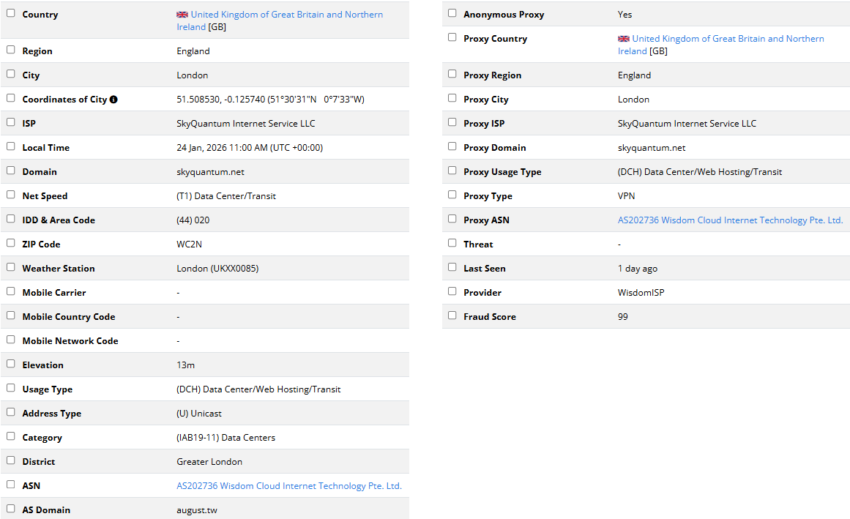
Task: Click the skyquantum.net Domain value
Action: 211,172
